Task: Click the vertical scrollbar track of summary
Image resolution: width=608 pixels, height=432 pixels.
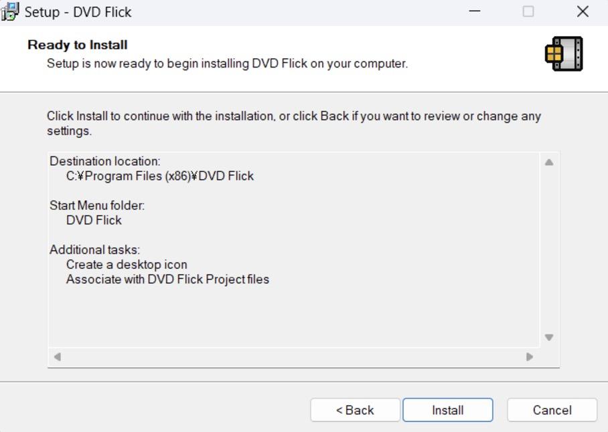Action: [x=549, y=249]
